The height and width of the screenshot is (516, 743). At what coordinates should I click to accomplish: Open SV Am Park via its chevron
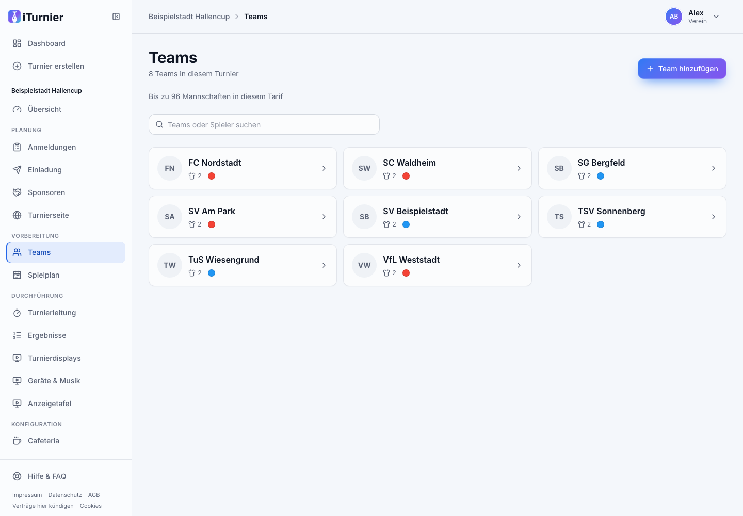coord(324,217)
